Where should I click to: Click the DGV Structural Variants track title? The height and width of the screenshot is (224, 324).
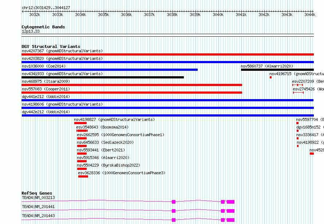click(51, 46)
